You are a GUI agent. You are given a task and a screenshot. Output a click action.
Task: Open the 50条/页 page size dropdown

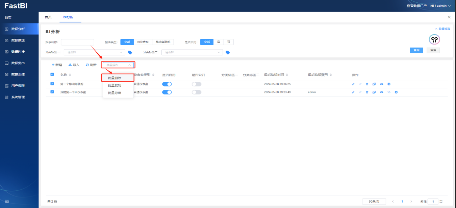tap(374, 202)
